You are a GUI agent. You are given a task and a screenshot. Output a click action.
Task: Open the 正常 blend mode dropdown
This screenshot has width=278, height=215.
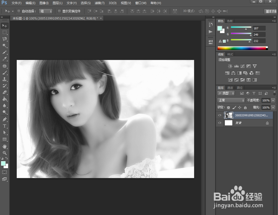pyautogui.click(x=231, y=100)
